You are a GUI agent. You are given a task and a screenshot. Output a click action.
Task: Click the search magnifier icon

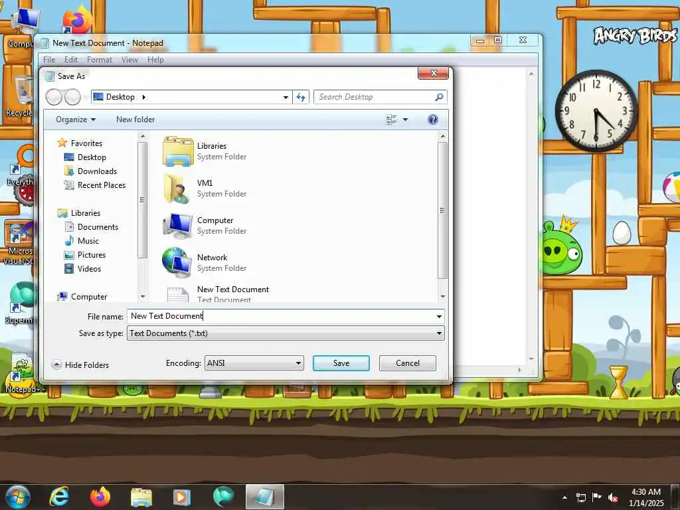(x=439, y=97)
